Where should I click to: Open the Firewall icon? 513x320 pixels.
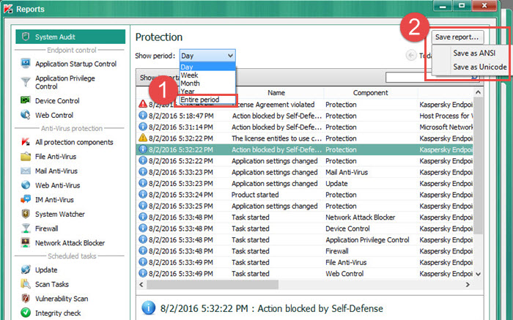pyautogui.click(x=26, y=228)
